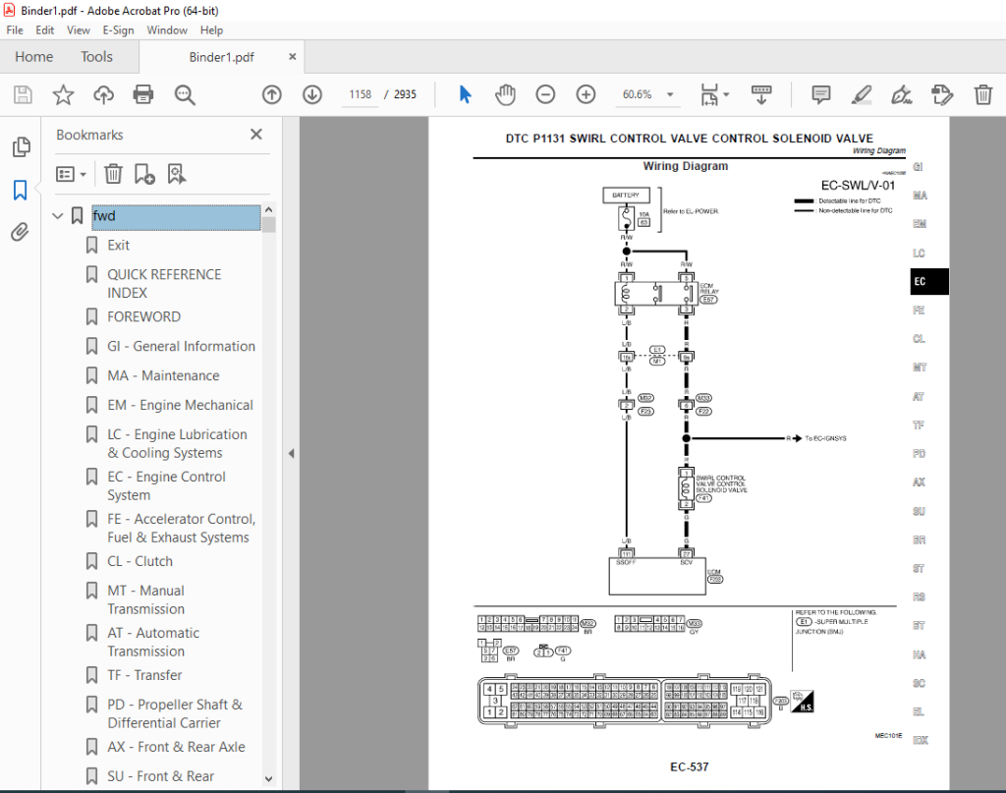Collapse the navigation pane with the arrow
The width and height of the screenshot is (1006, 793).
(291, 454)
